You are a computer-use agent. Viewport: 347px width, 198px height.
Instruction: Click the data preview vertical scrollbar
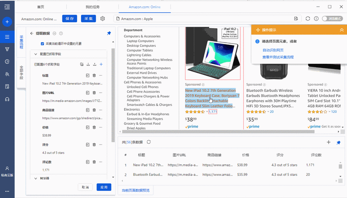340,166
